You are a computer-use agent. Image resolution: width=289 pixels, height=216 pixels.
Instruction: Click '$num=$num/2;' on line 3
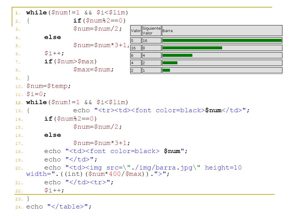[x=98, y=29]
